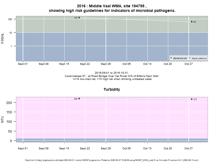Click the '/100mL' y-axis label
The image size is (216, 162).
3,39
